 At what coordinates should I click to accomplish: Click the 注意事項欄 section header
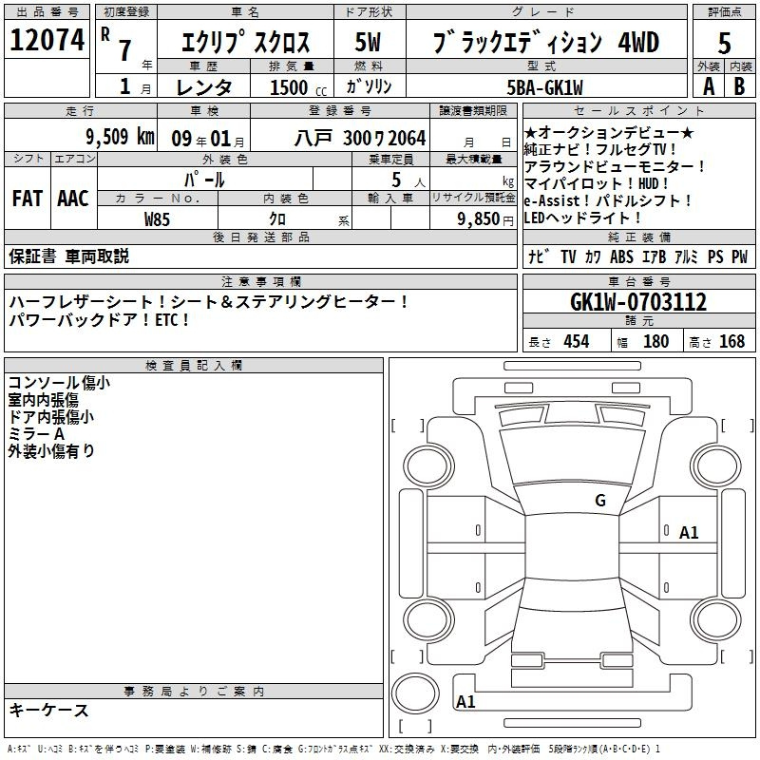[260, 281]
